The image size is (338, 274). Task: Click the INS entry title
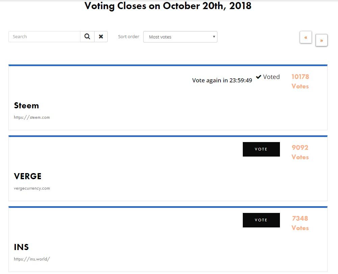click(21, 247)
